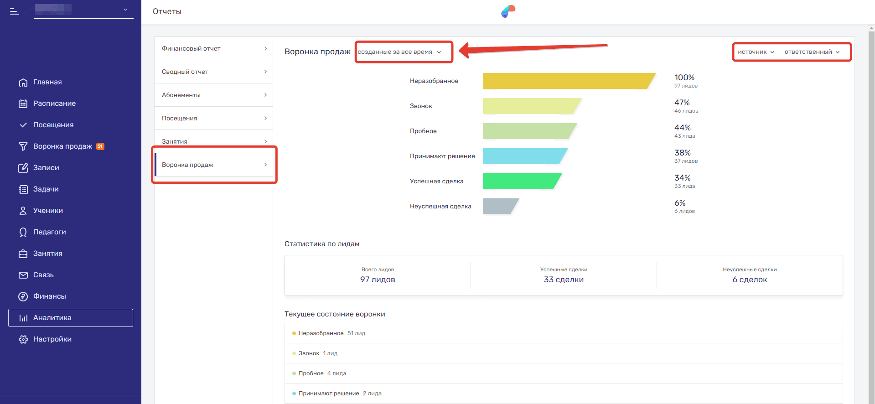Click the Финансы ruble coin icon
875x404 pixels.
coord(23,297)
